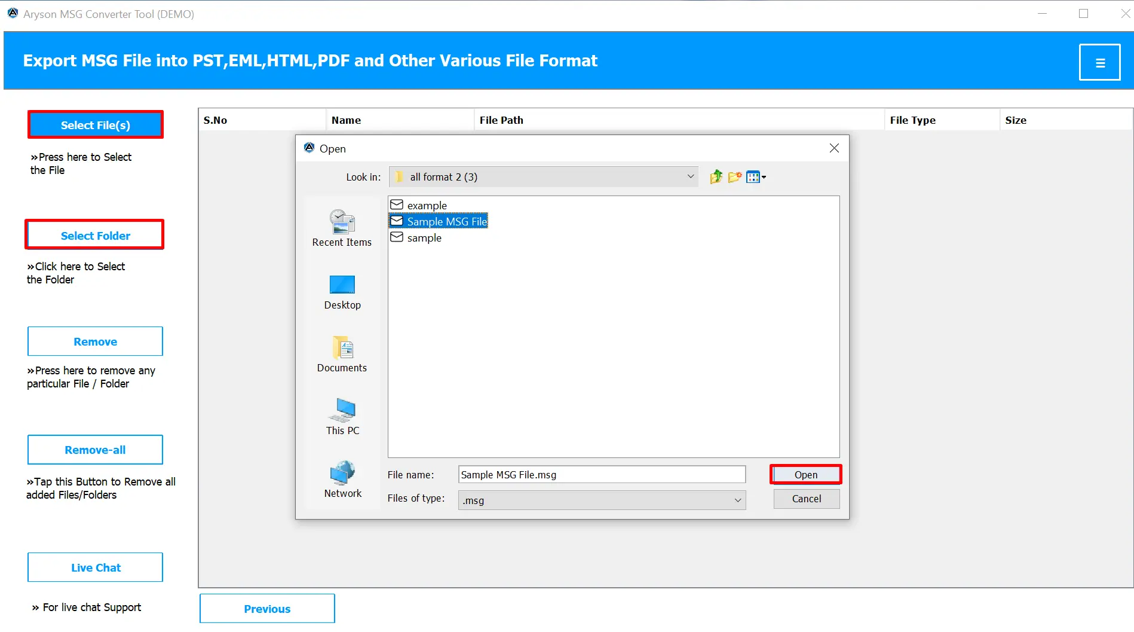Click the S.No column header

click(262, 120)
